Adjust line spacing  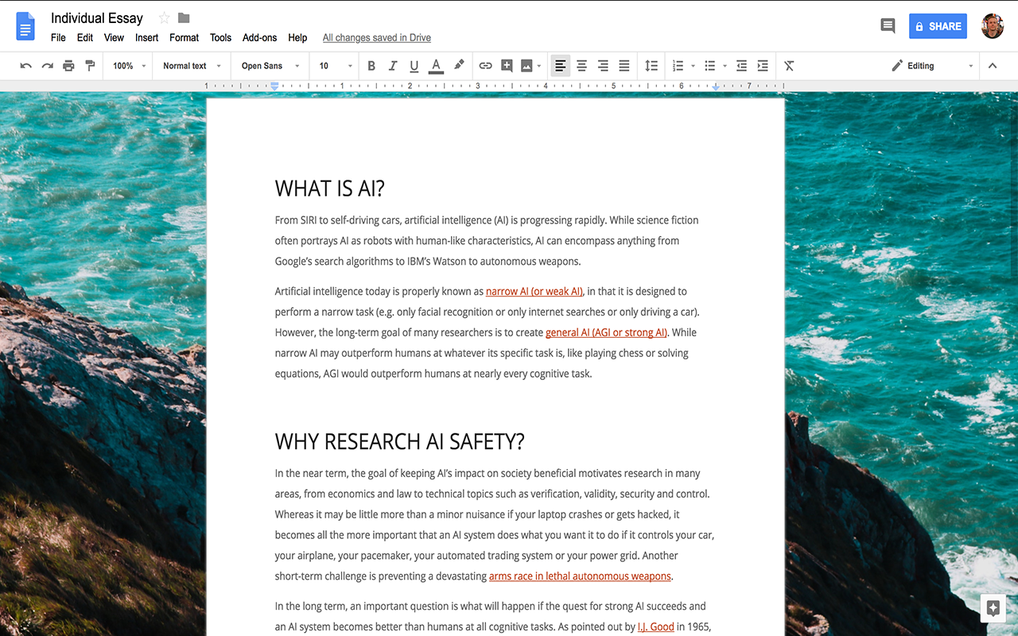651,65
